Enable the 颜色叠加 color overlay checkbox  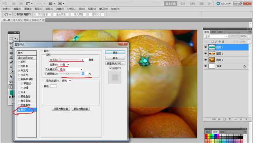[x=19, y=97]
